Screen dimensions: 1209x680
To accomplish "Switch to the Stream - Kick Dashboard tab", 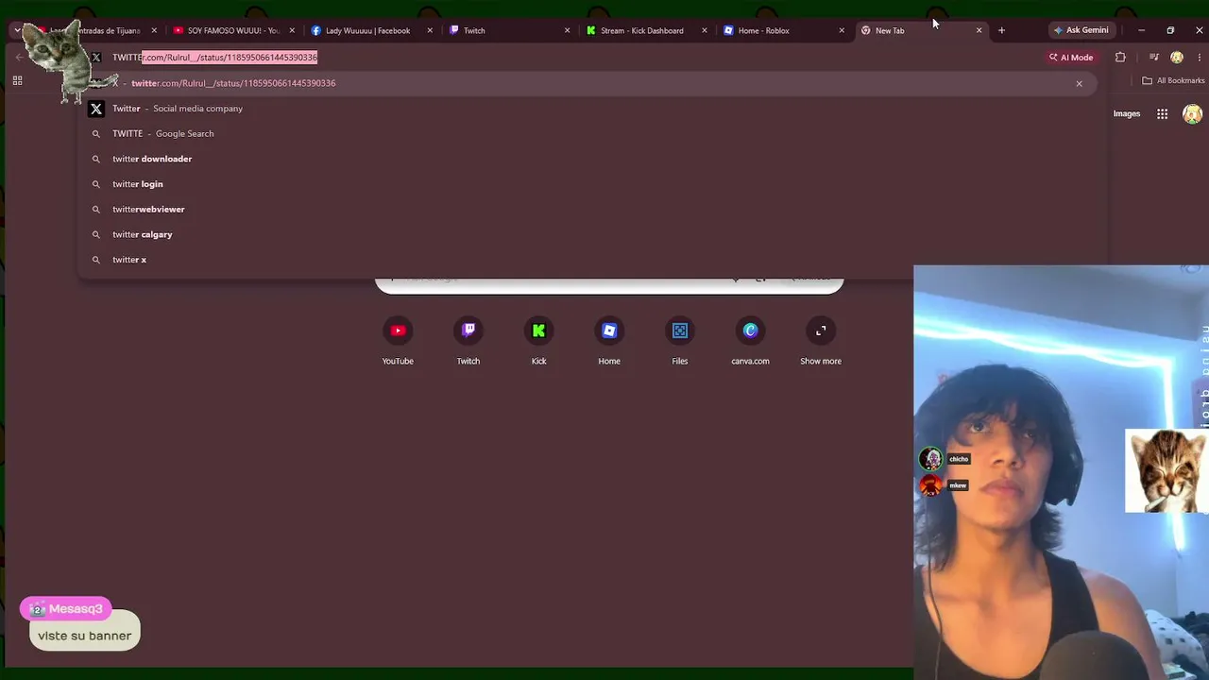I will tap(644, 30).
